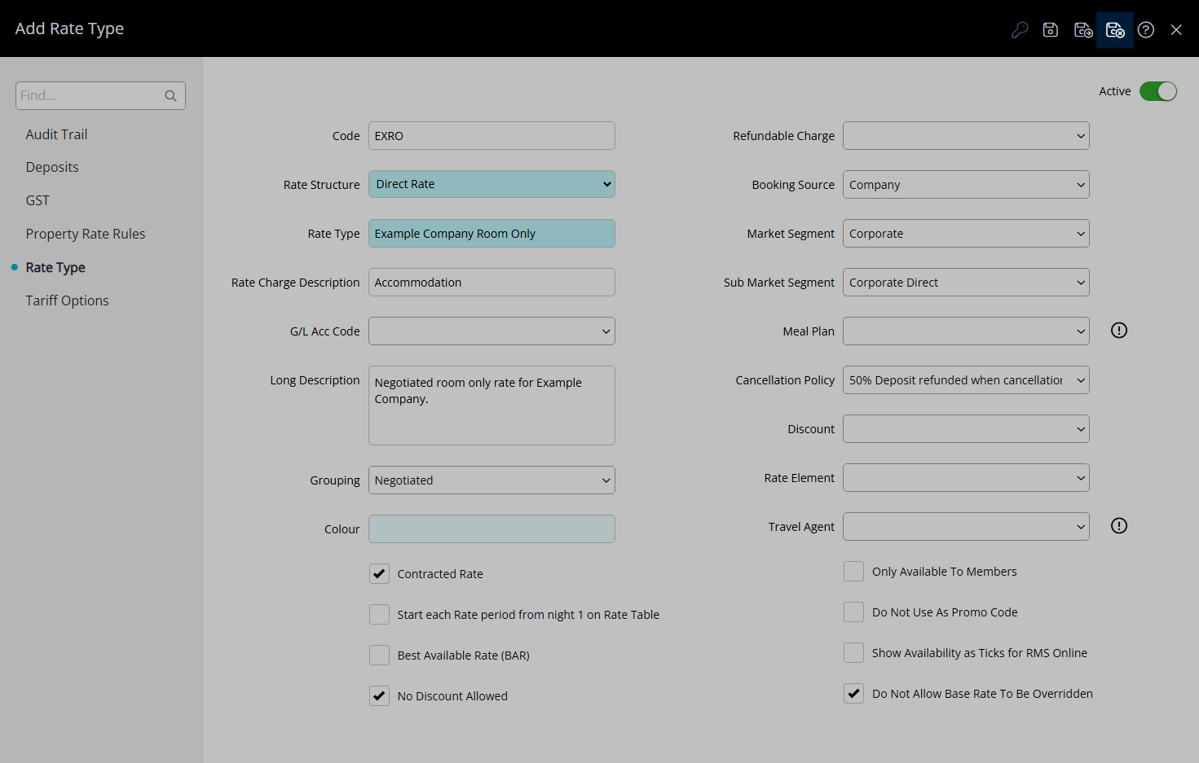The image size is (1199, 763).
Task: Click the Save icon in header
Action: 1051,30
